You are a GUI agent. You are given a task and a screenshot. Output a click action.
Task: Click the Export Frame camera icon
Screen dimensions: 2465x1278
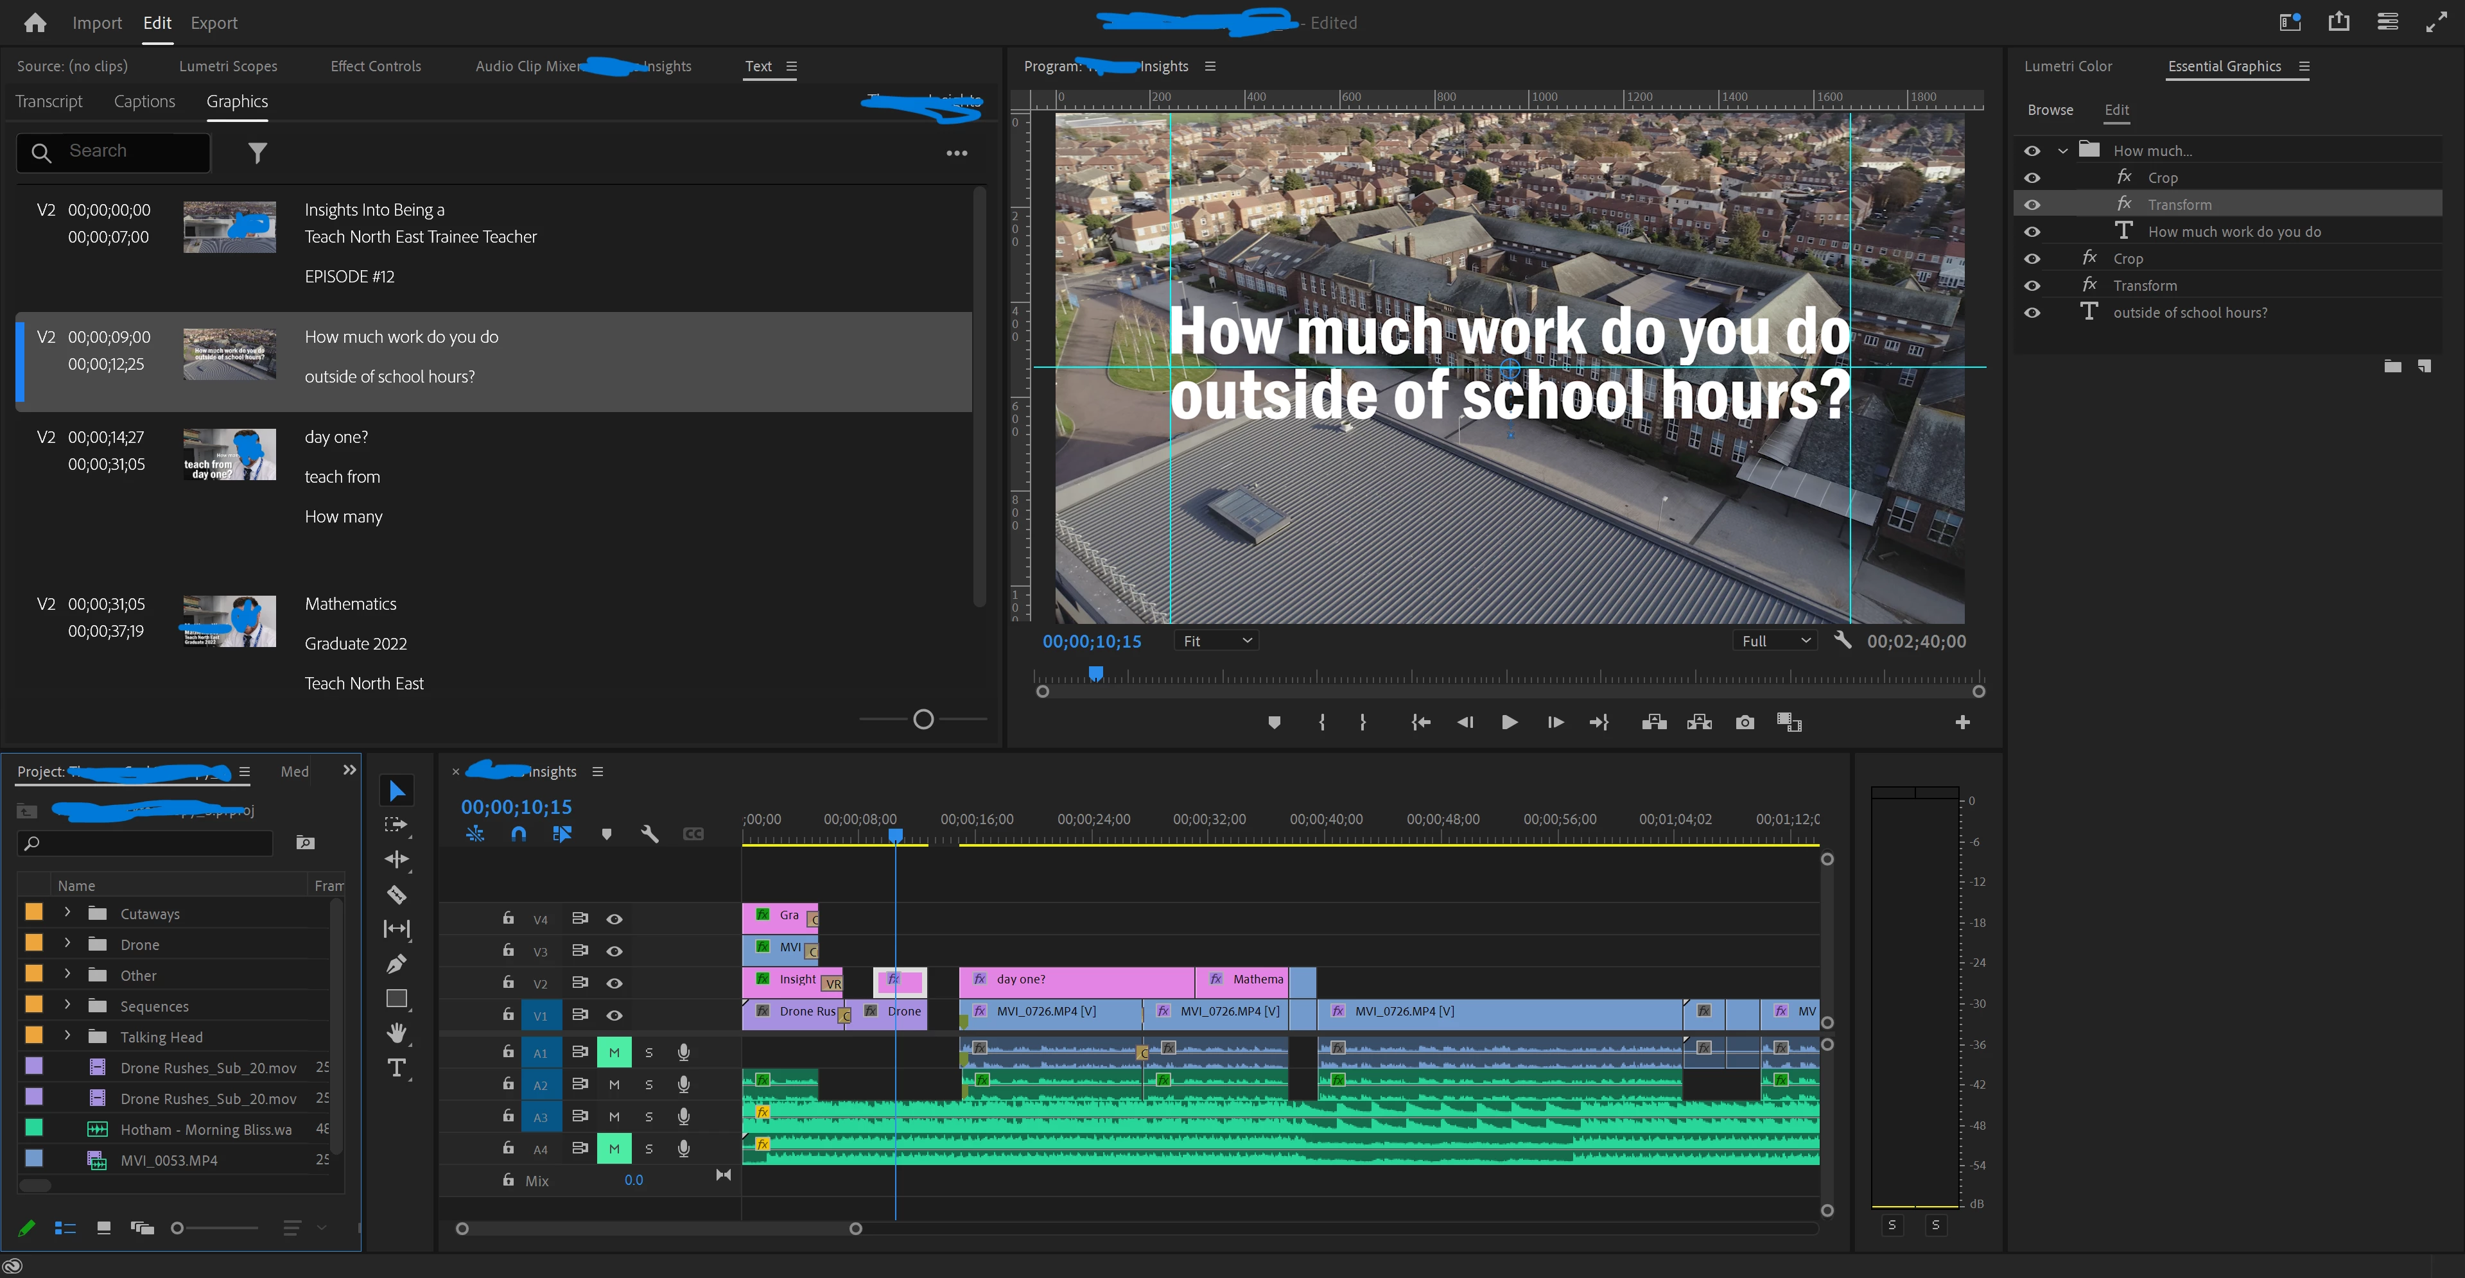[x=1745, y=722]
